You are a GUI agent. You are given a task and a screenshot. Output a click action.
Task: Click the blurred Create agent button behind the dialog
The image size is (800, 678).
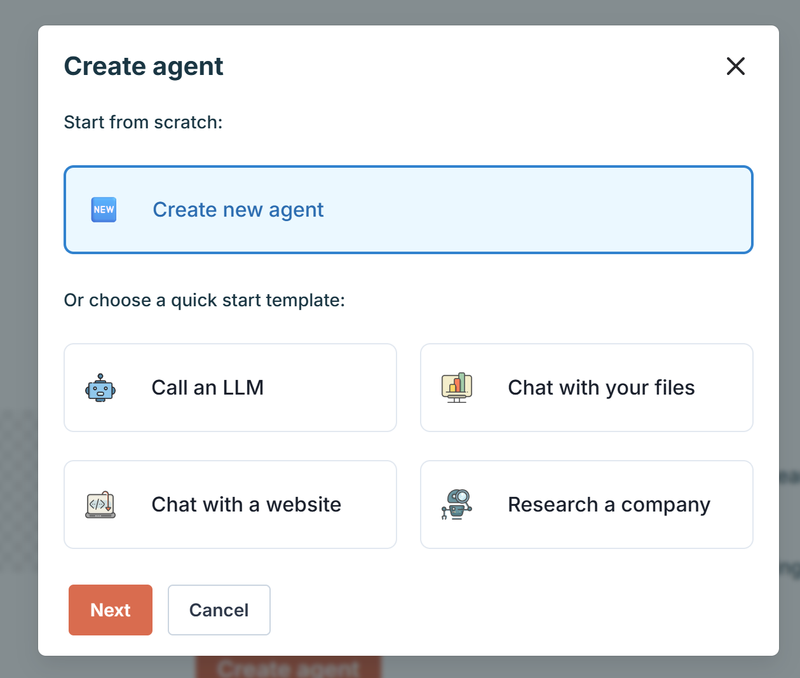288,667
